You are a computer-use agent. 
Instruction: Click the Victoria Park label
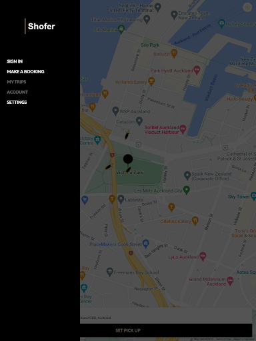click(x=130, y=172)
